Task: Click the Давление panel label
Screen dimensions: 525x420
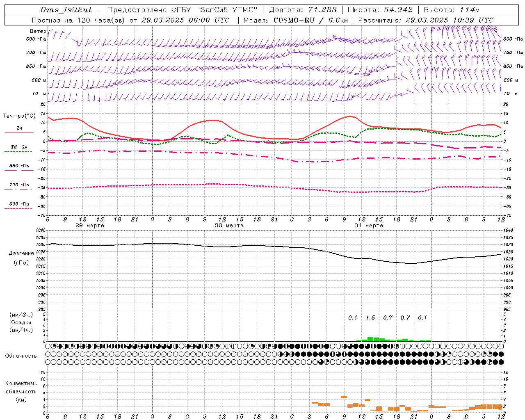Action: point(21,253)
